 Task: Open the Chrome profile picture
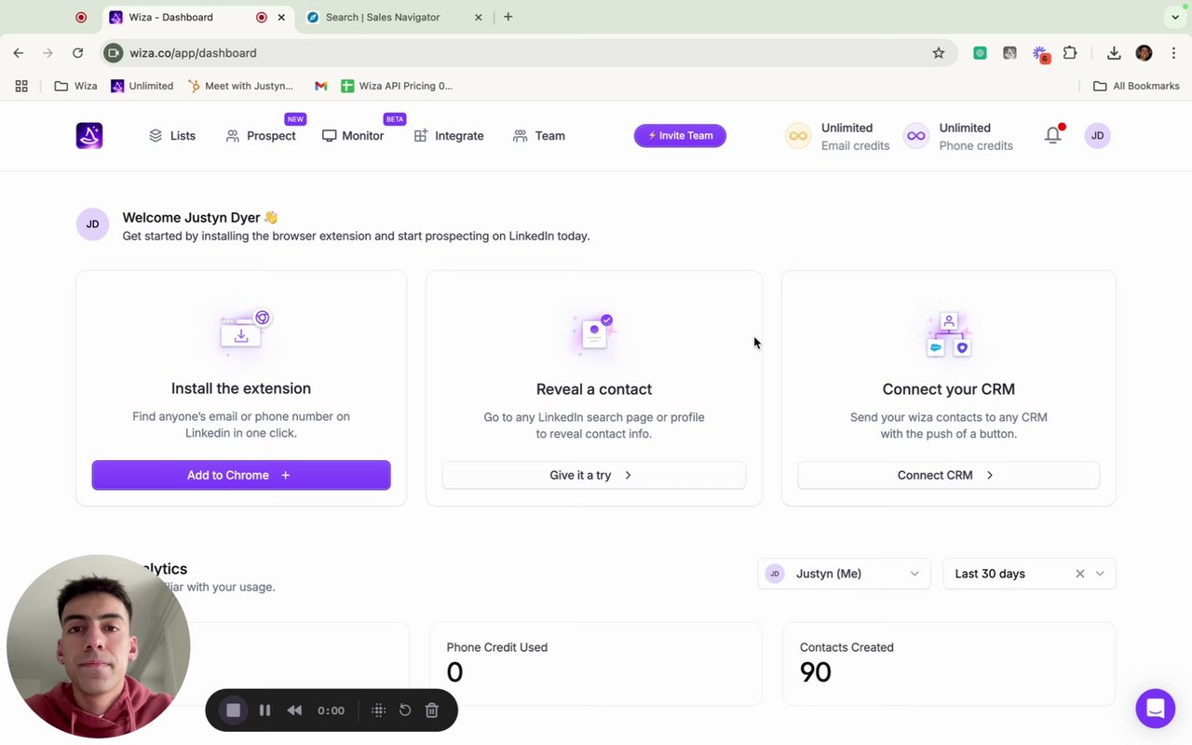click(1145, 53)
